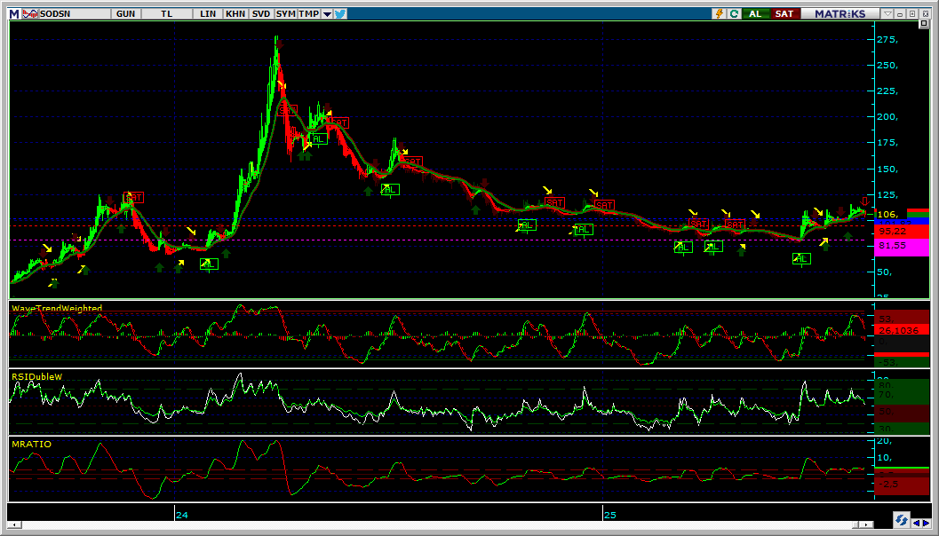Viewport: 939px width, 536px height.
Task: Click the SODSN symbol field
Action: pos(74,14)
